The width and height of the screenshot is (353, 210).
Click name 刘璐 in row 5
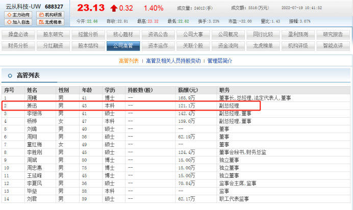pos(32,129)
